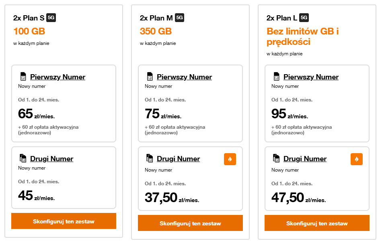Click double SIM icon for Plan M Drugi Numer
Viewport: 382px width, 245px height.
point(150,158)
